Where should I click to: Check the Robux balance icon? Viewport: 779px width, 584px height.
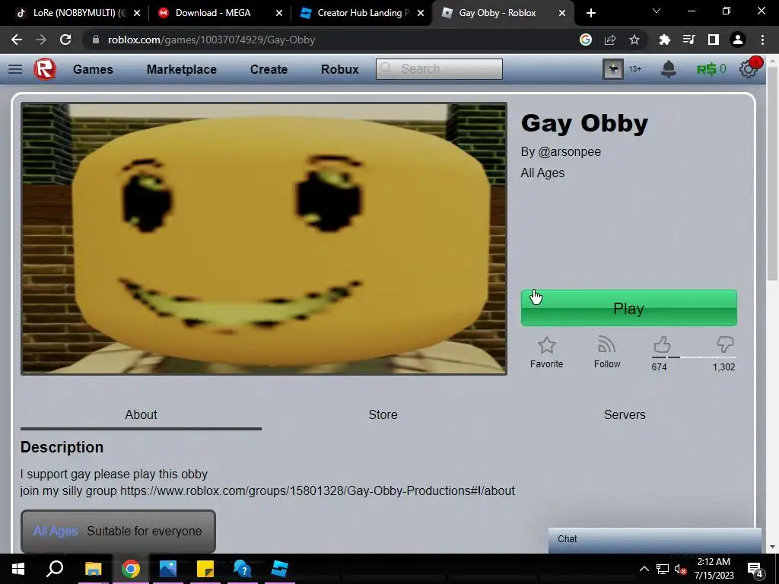click(706, 69)
